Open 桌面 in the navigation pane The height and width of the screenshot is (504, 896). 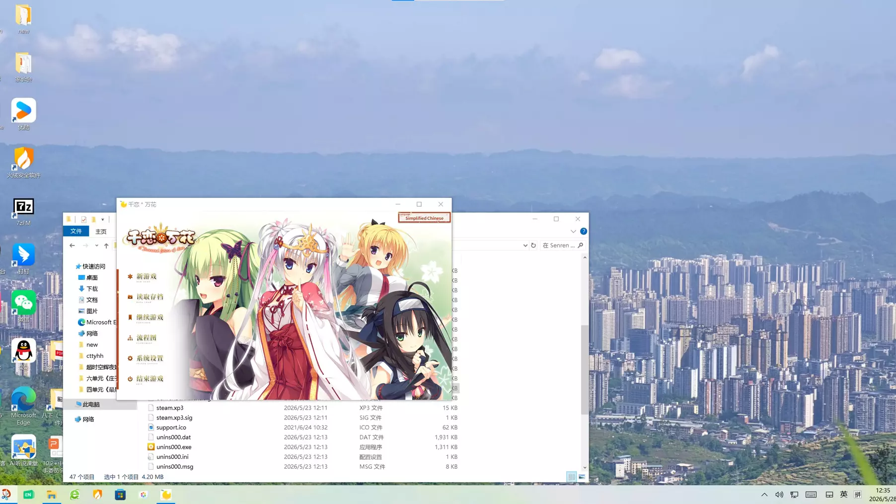coord(88,278)
